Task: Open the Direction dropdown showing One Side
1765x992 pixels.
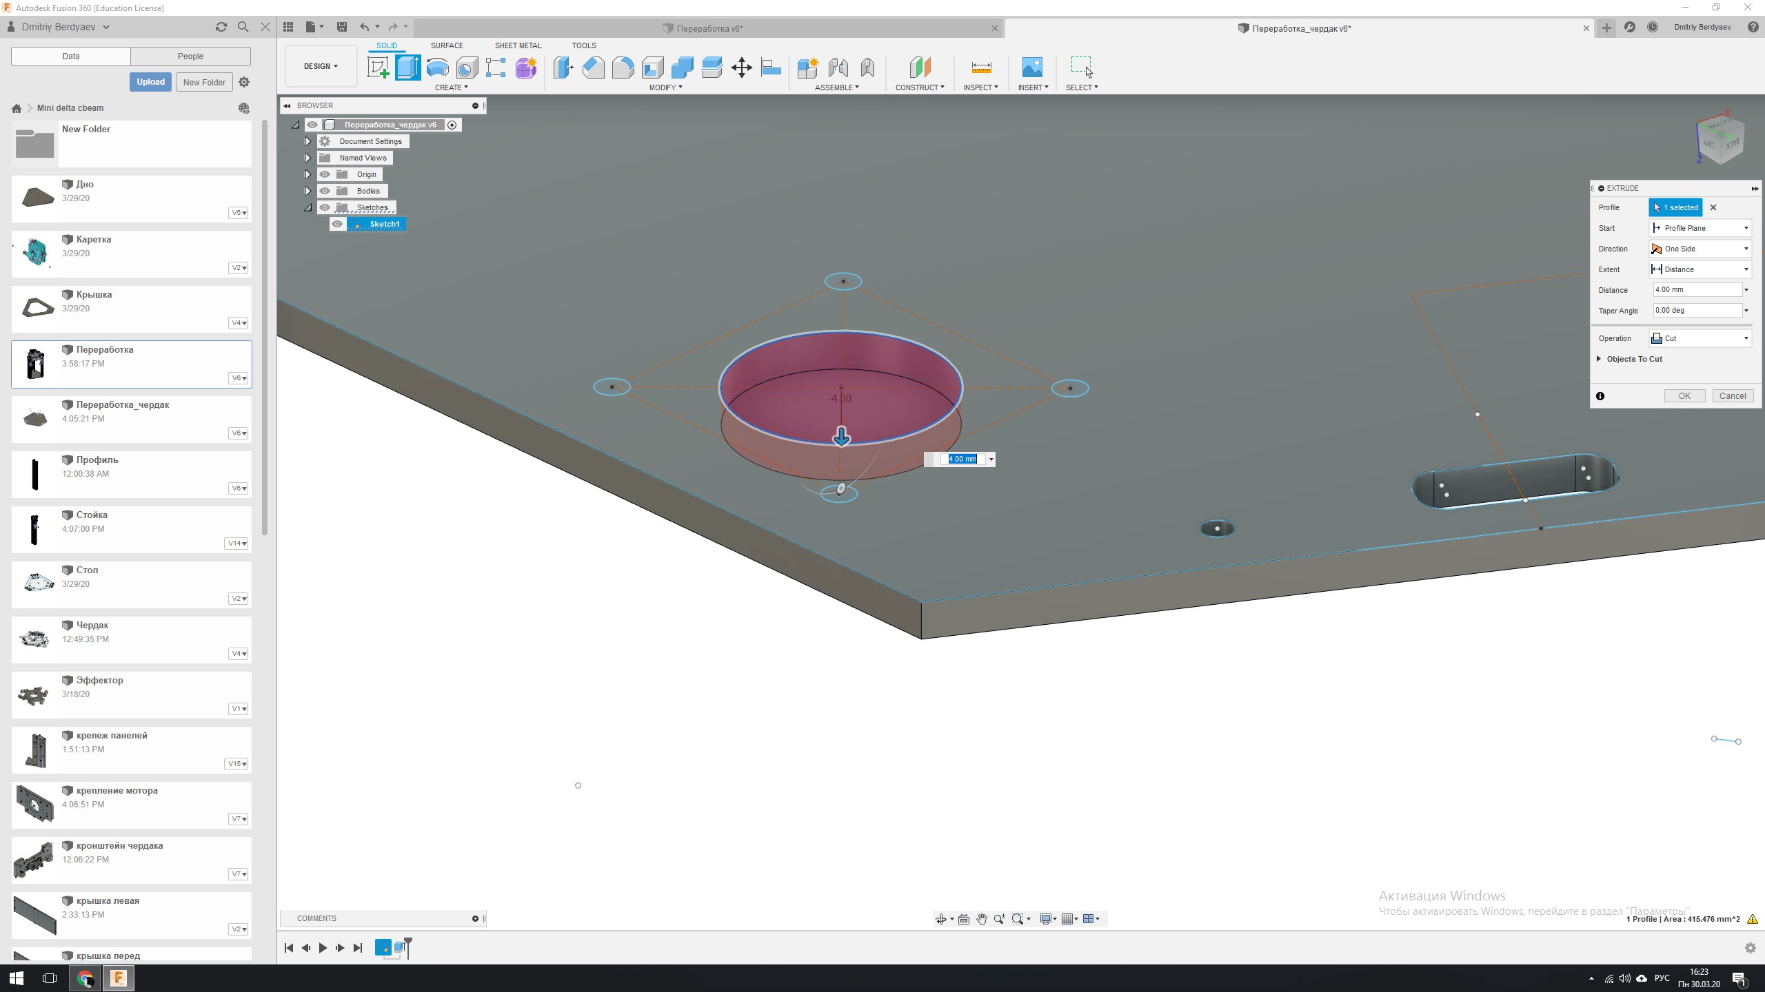Action: pyautogui.click(x=1700, y=249)
